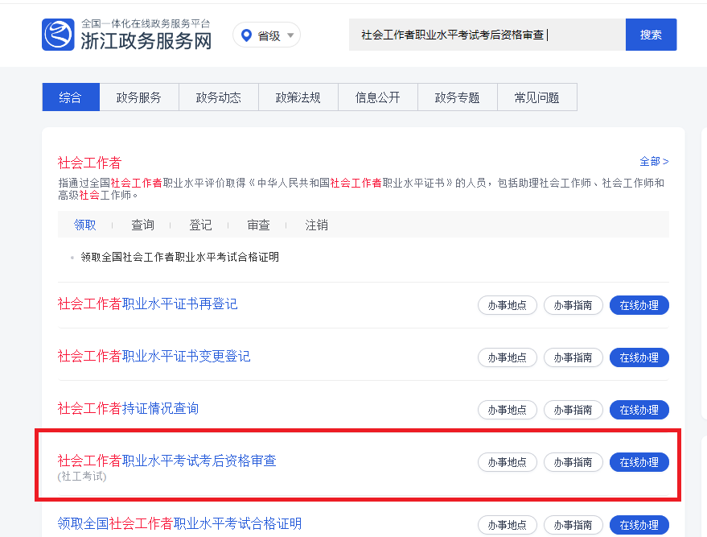Click 办事指南 for 证书再登记

pyautogui.click(x=573, y=305)
